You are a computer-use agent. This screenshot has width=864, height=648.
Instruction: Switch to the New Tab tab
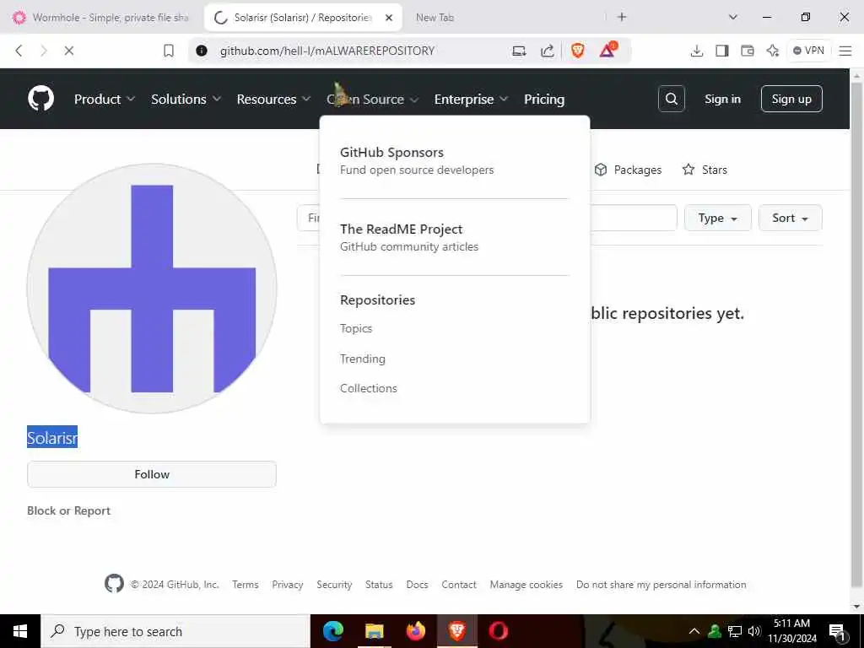[x=435, y=18]
